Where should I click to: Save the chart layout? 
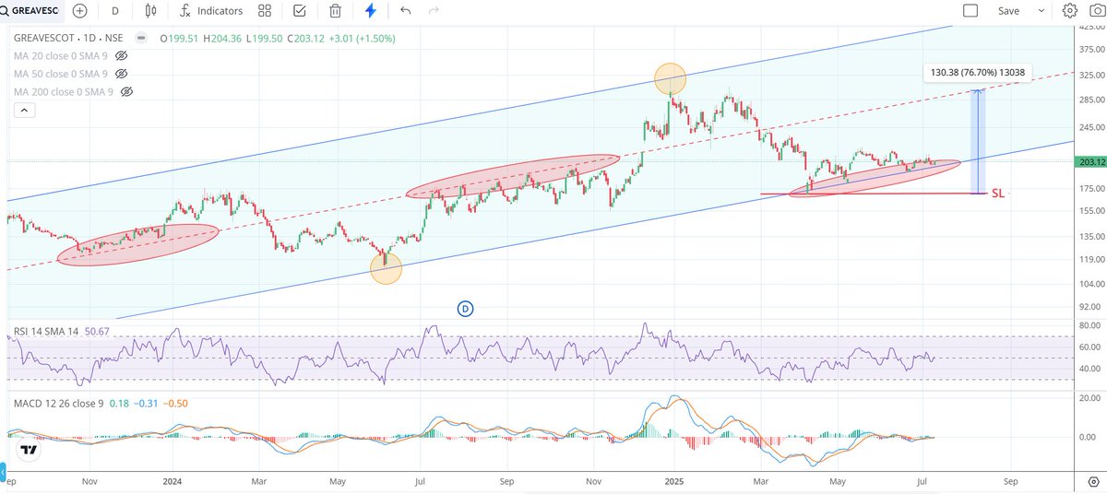click(x=1008, y=11)
